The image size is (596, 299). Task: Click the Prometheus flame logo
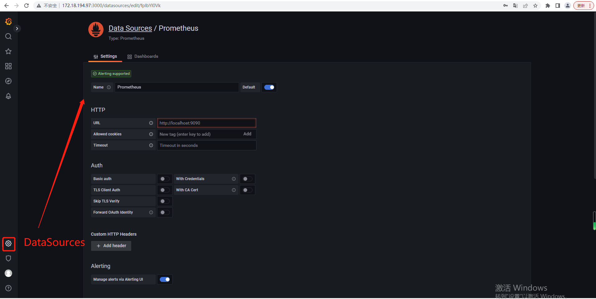point(96,29)
